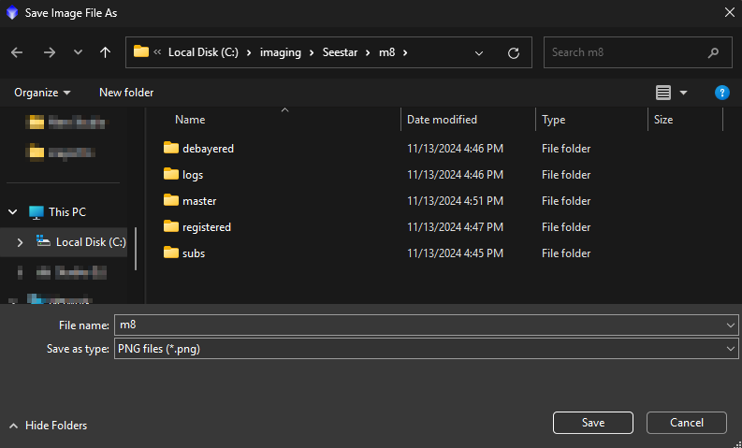Go up one folder level
This screenshot has width=742, height=448.
(105, 52)
